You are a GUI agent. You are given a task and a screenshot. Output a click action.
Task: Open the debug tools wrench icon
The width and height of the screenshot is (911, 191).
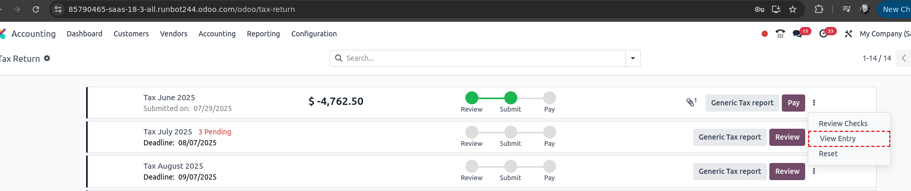pyautogui.click(x=848, y=34)
